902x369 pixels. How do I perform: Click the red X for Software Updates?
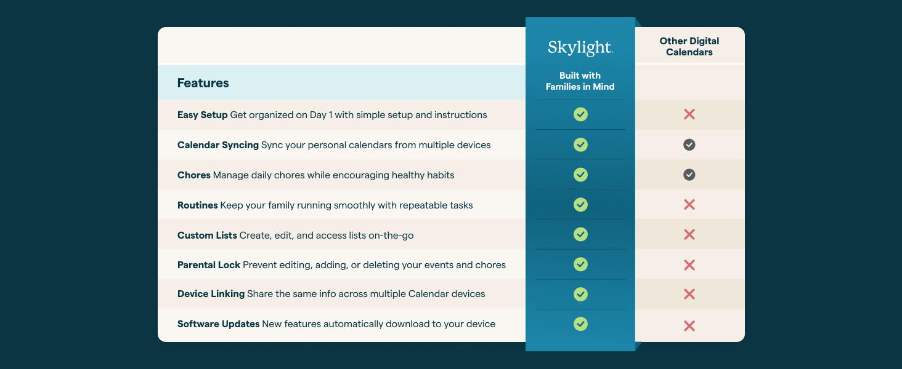pyautogui.click(x=689, y=325)
